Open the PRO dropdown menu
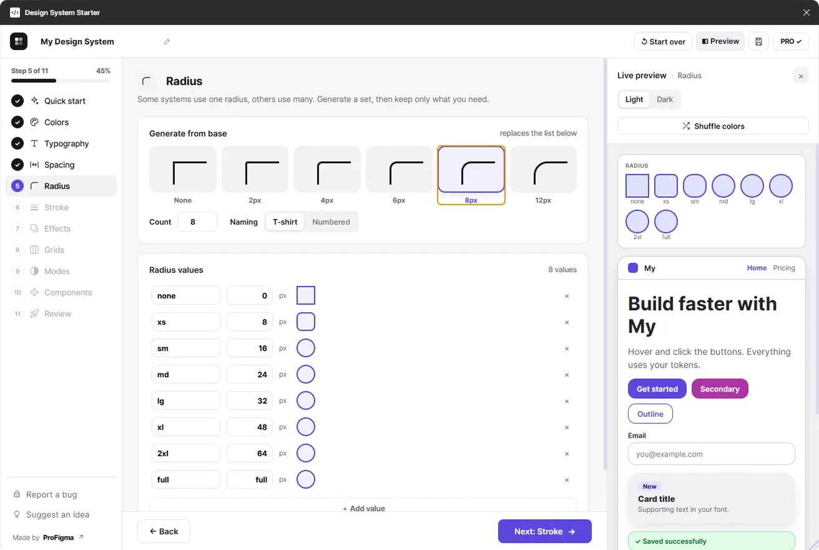This screenshot has height=550, width=819. (791, 41)
